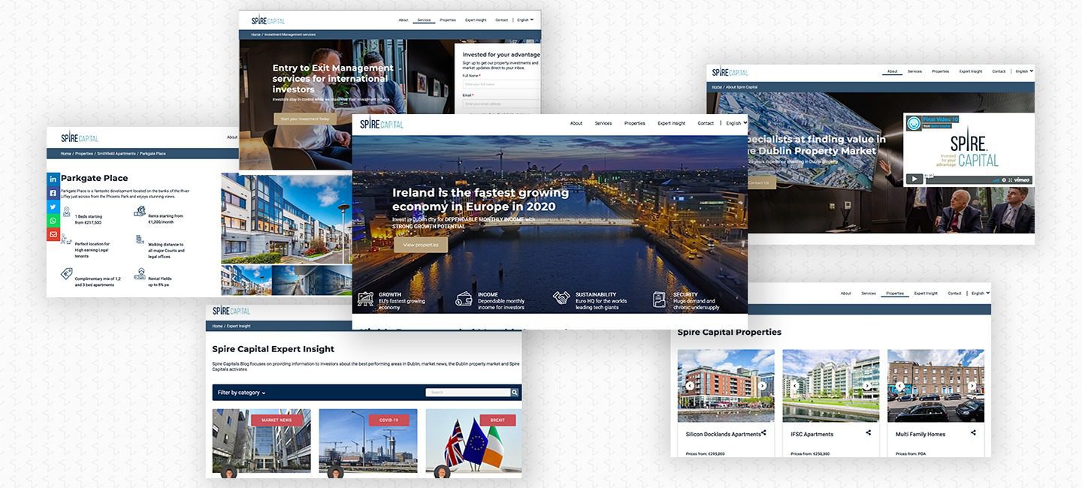Click the BREXIT category tag
The width and height of the screenshot is (1082, 488).
497,420
